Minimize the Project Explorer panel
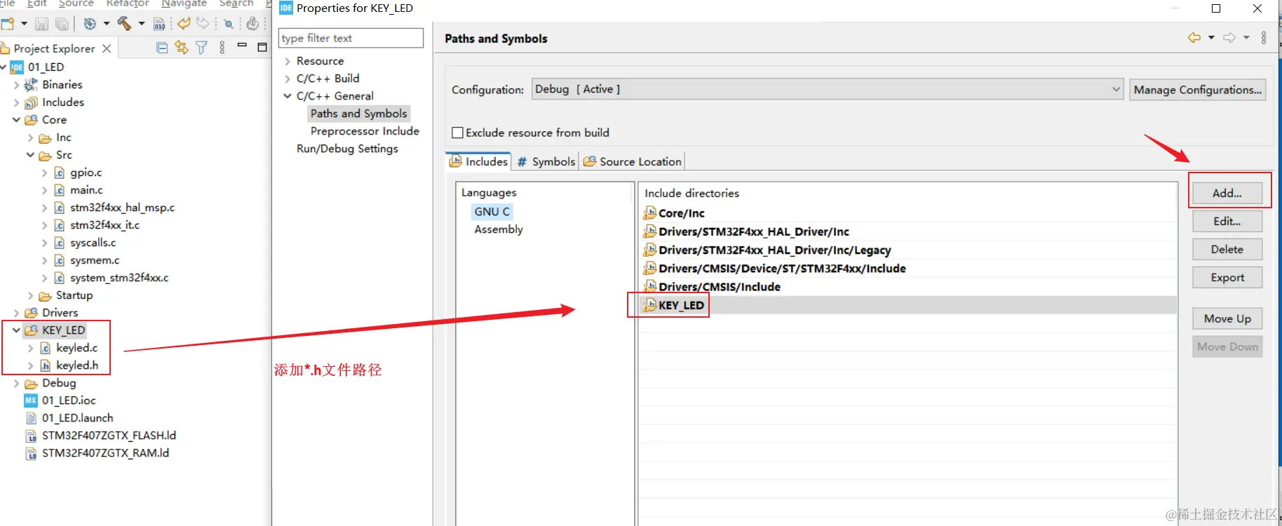This screenshot has height=526, width=1282. (x=242, y=46)
